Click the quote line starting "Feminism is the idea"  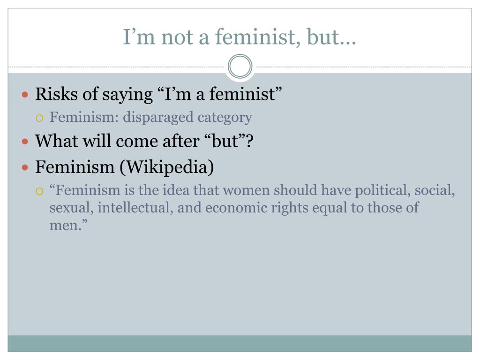252,190
